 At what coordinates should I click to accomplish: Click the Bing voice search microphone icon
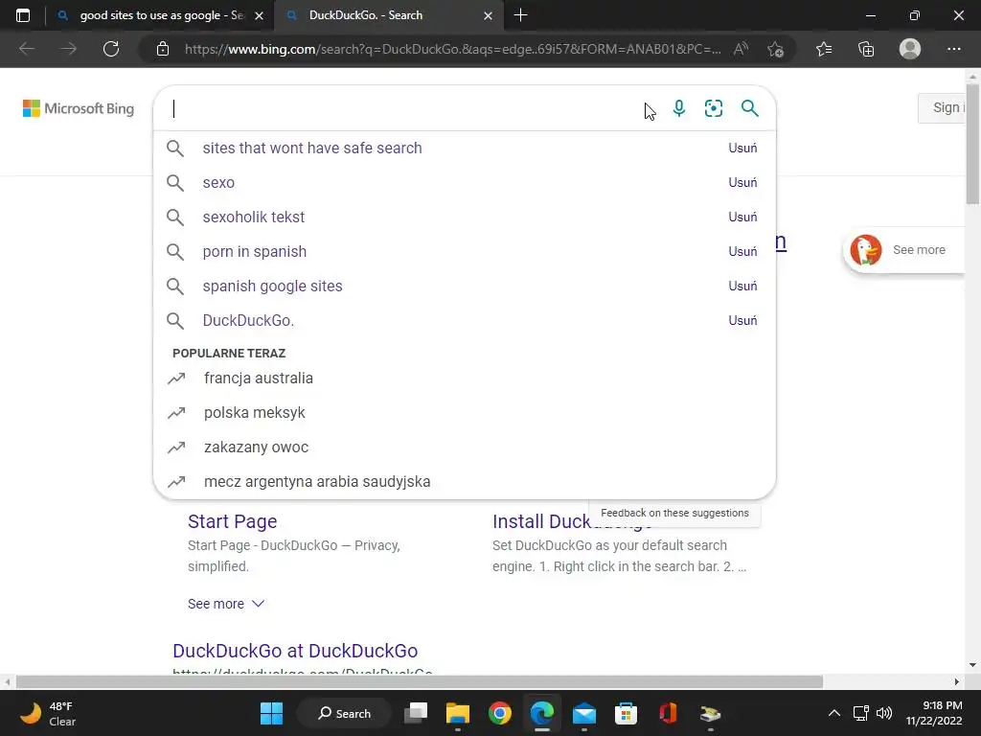pyautogui.click(x=679, y=108)
